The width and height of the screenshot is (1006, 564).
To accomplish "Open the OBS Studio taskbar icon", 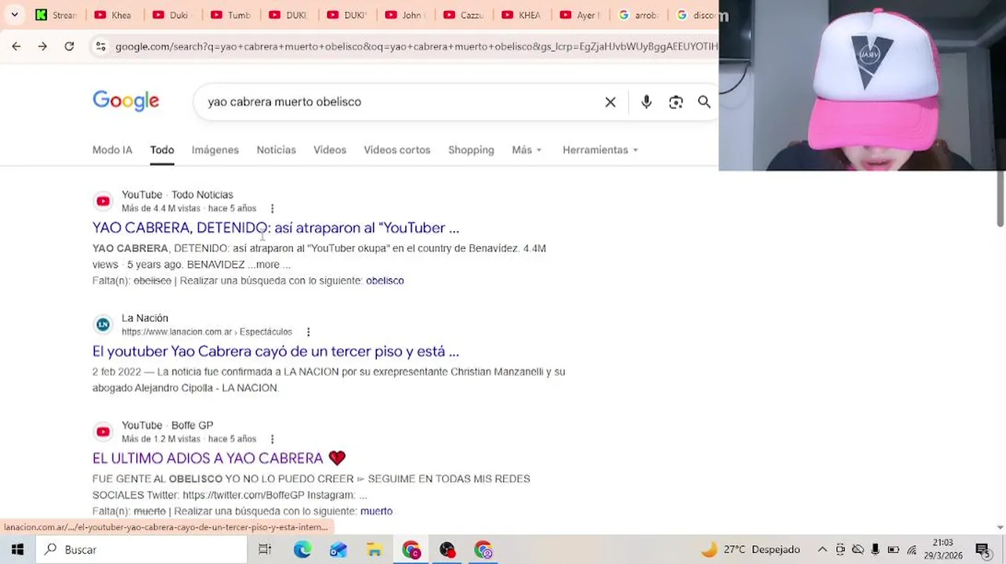I will (x=447, y=549).
